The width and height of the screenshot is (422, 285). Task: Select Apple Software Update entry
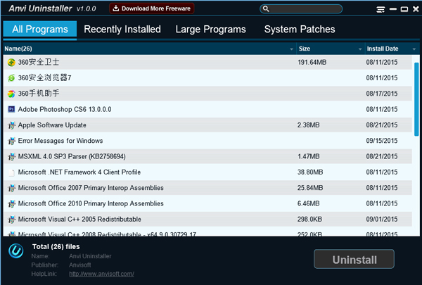(52, 125)
